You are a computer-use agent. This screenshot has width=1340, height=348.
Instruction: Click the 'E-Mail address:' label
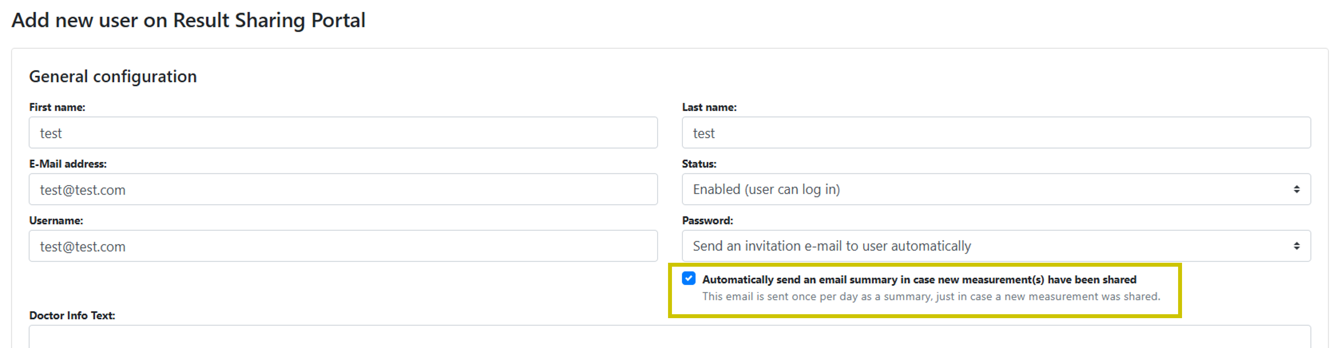pos(68,164)
